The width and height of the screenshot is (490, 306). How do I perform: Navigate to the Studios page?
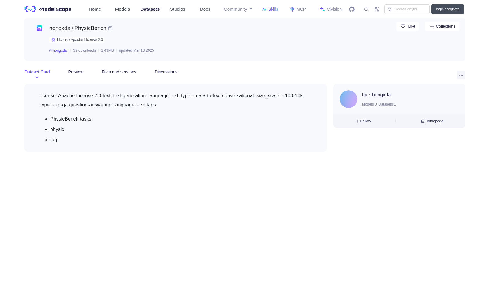click(178, 9)
